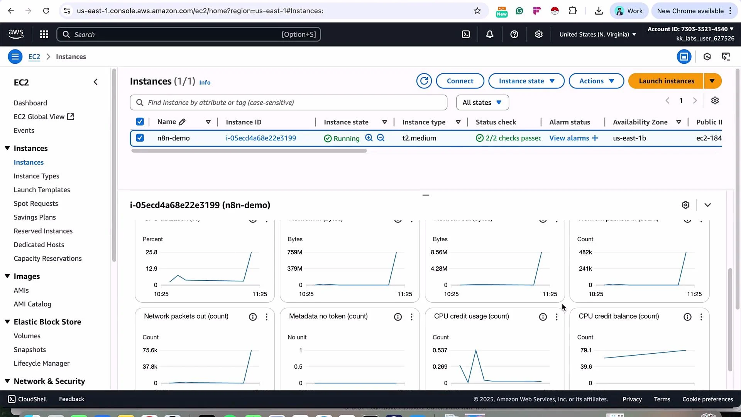Open options menu for Metadata no token
This screenshot has width=741, height=417.
[411, 317]
